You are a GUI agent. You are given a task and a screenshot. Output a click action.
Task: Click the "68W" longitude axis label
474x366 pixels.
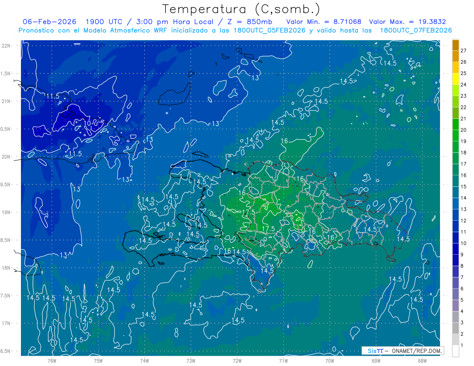point(422,360)
